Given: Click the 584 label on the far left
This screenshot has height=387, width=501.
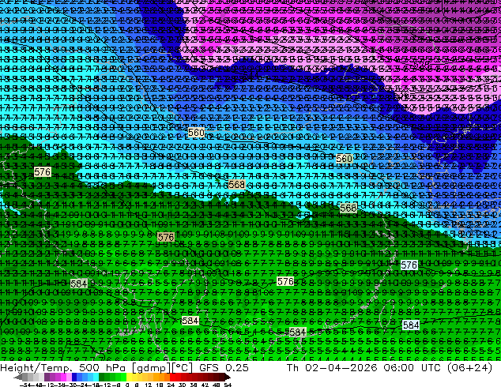Looking at the screenshot, I should [x=78, y=284].
